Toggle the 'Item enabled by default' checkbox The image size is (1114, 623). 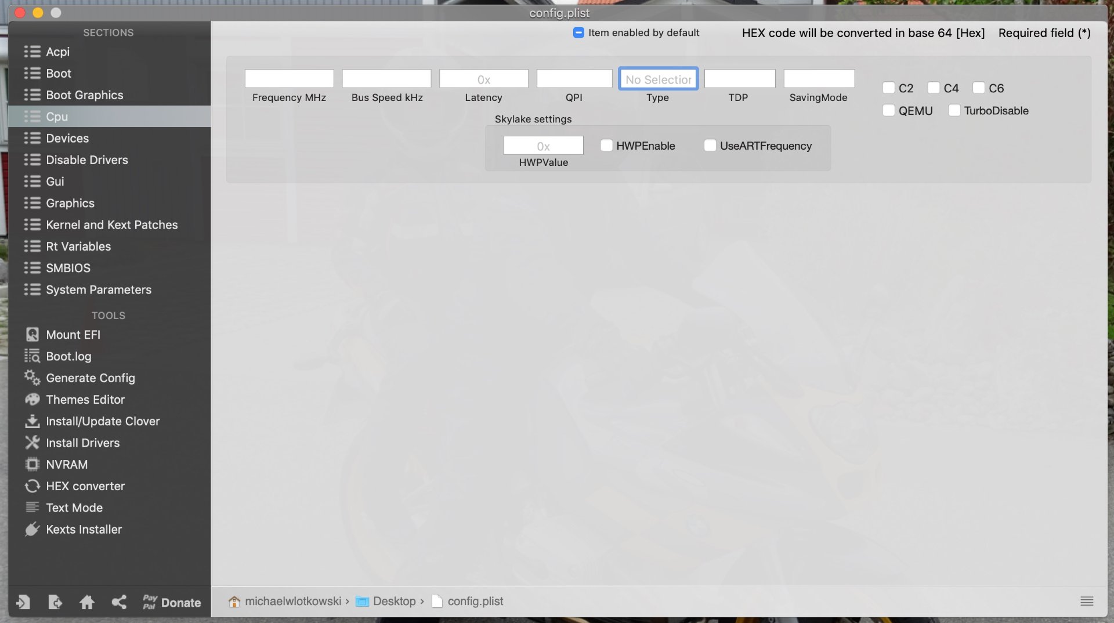pyautogui.click(x=578, y=32)
